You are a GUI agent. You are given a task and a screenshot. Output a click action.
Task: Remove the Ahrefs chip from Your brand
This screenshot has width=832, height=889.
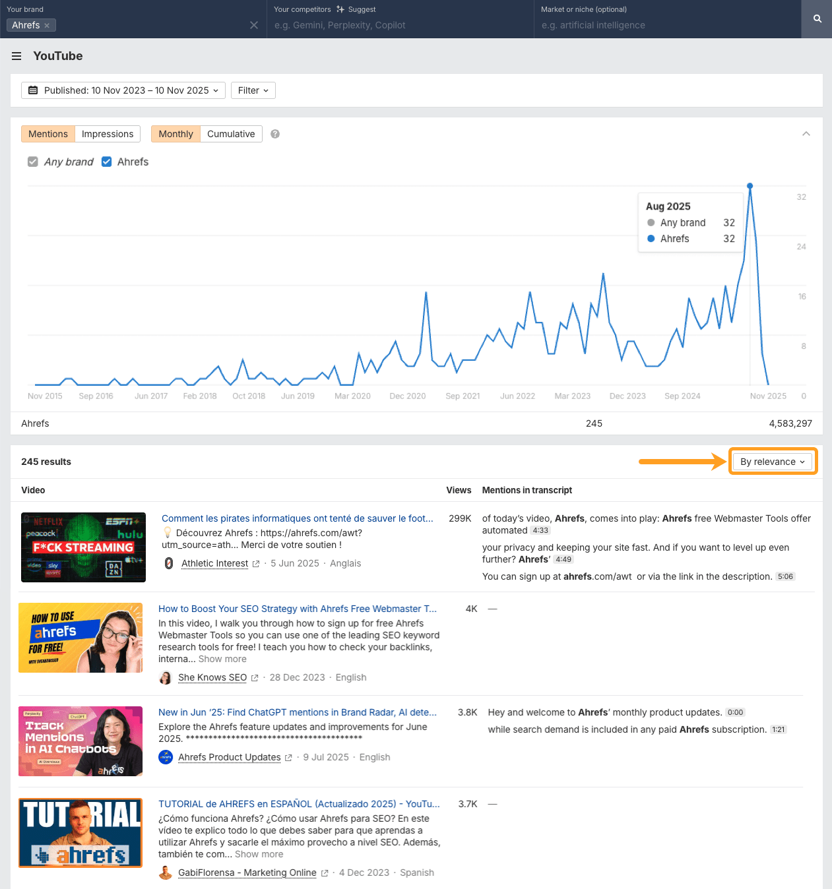(47, 25)
